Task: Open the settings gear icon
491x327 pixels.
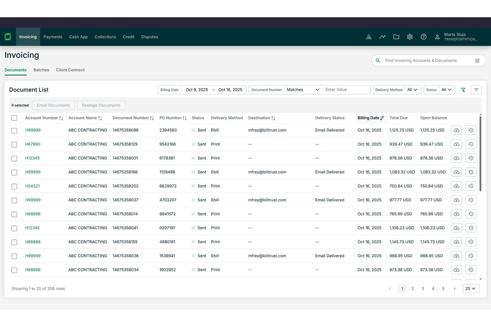Action: pos(410,37)
